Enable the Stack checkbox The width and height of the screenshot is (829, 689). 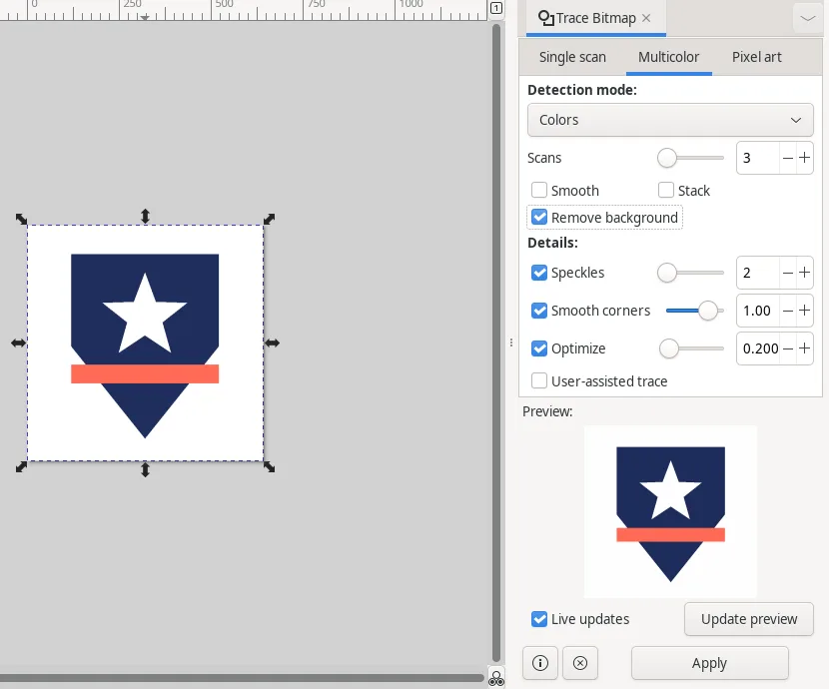click(666, 190)
